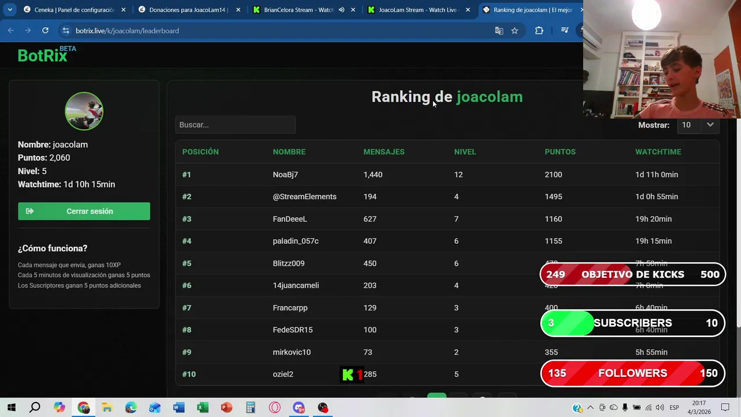
Task: Click the OBJETIVO DE KICKS progress bar
Action: coord(633,275)
